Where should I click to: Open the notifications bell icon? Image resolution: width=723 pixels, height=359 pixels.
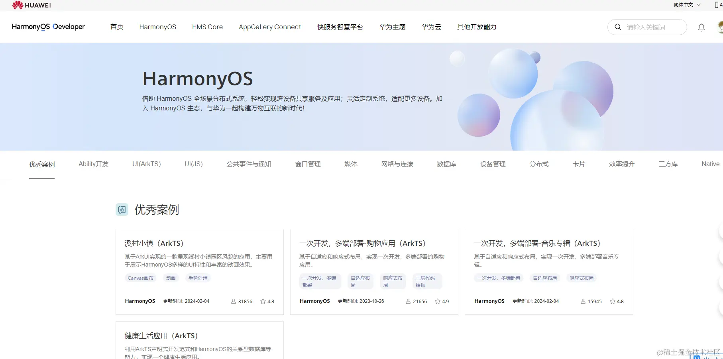(701, 27)
